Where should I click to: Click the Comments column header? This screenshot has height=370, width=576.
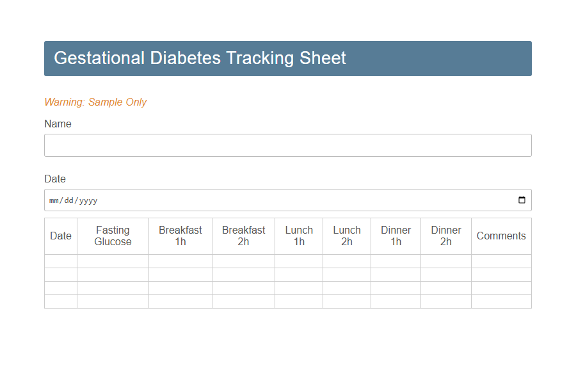pos(501,236)
